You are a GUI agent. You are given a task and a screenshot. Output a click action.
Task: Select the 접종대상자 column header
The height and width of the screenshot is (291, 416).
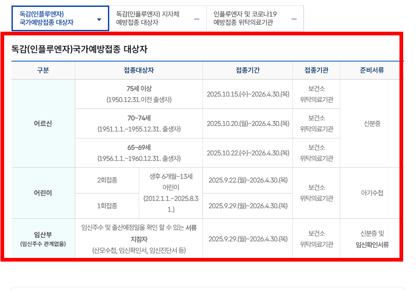(x=140, y=70)
